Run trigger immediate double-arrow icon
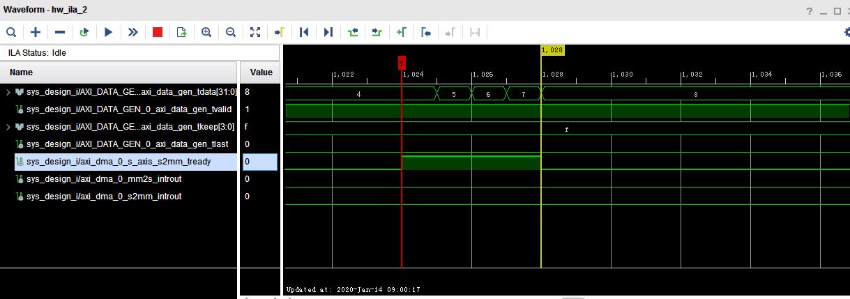 [x=133, y=32]
